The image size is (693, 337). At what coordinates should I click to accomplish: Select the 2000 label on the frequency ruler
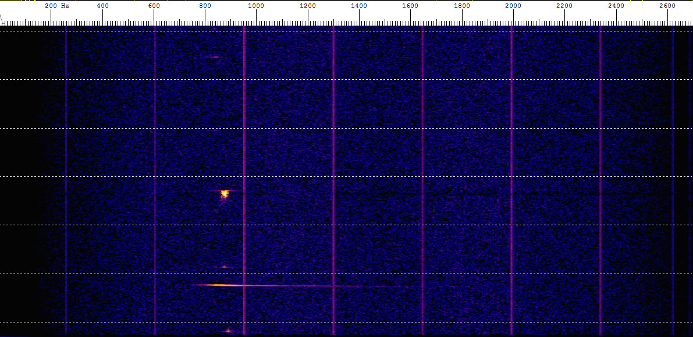click(513, 6)
